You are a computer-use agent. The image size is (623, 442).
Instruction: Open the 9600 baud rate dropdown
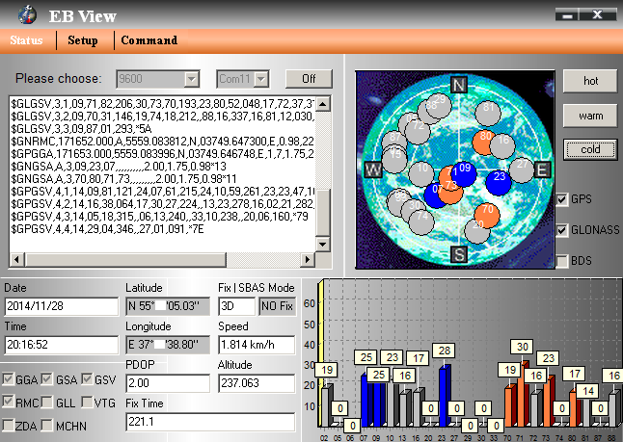pyautogui.click(x=192, y=78)
